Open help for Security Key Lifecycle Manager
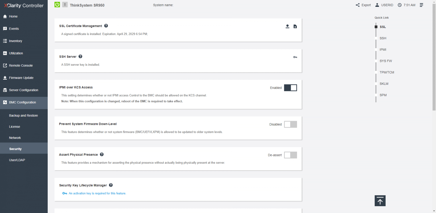Screen dimensions: 436x213 (x=111, y=185)
